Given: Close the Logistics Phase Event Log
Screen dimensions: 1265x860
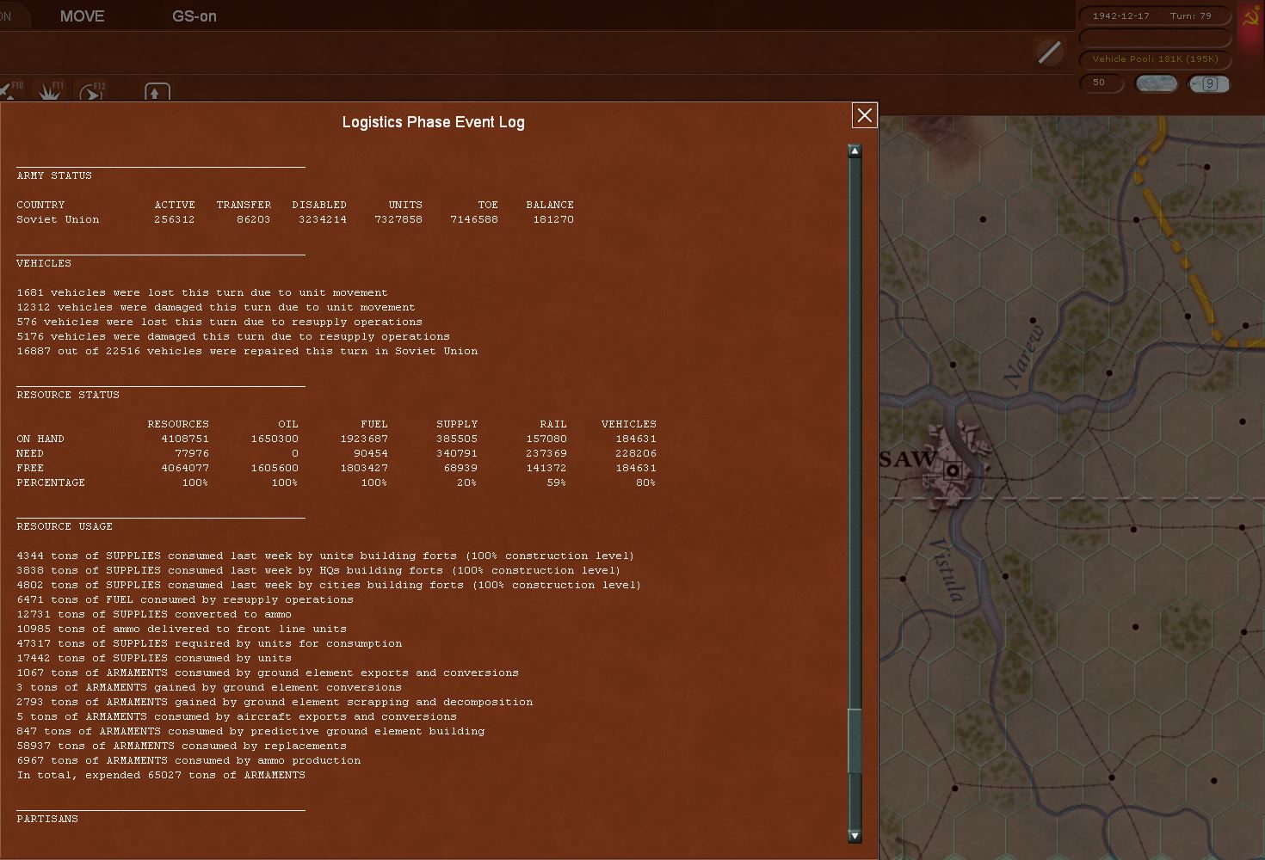Looking at the screenshot, I should coord(864,115).
